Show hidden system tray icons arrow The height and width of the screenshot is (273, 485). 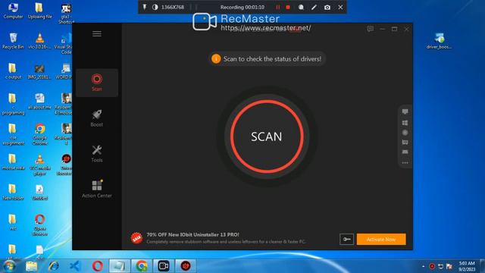pos(423,266)
